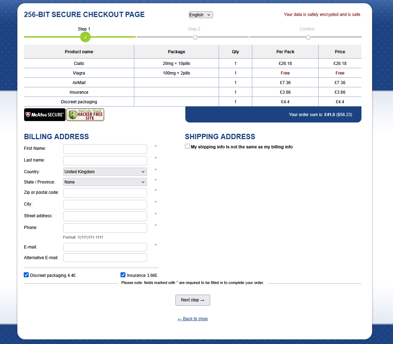Viewport: 393px width, 344px height.
Task: Click the Last name input field
Action: tap(105, 161)
